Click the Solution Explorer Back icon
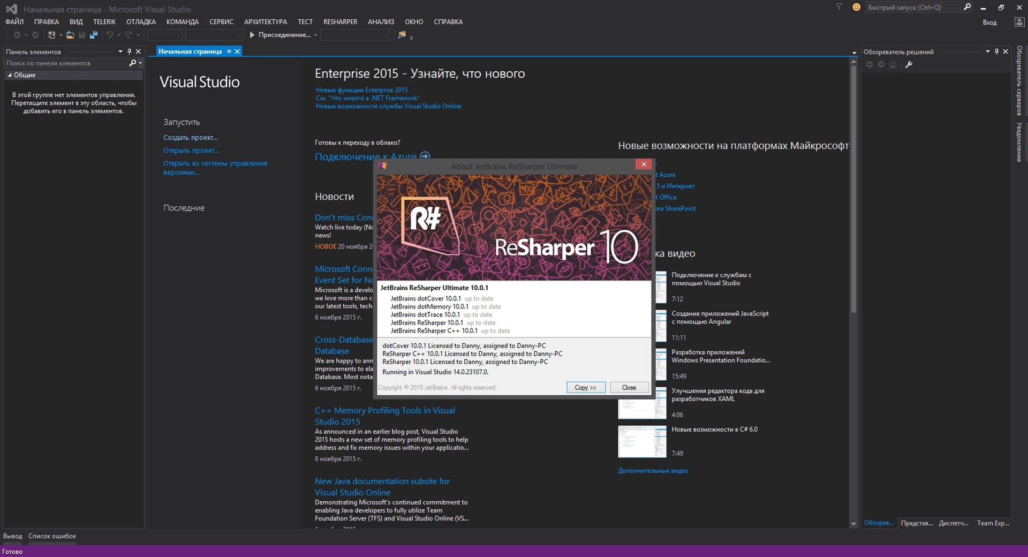The image size is (1028, 557). tap(870, 65)
